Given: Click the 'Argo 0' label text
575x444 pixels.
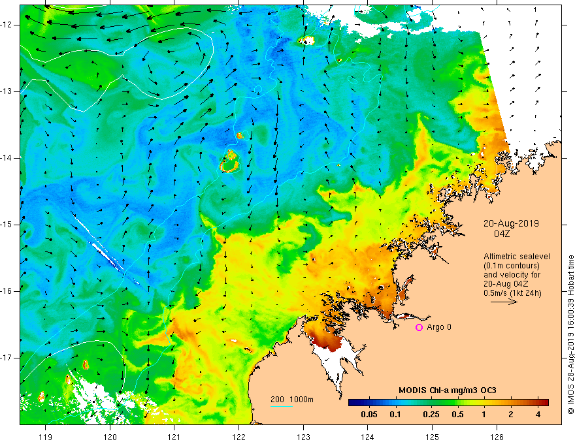Looking at the screenshot, I should click(439, 326).
